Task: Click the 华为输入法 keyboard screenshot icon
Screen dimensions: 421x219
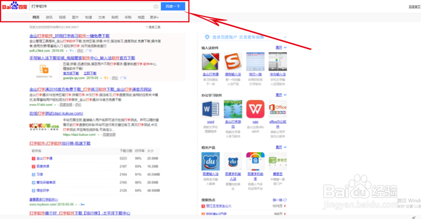Action: click(277, 62)
